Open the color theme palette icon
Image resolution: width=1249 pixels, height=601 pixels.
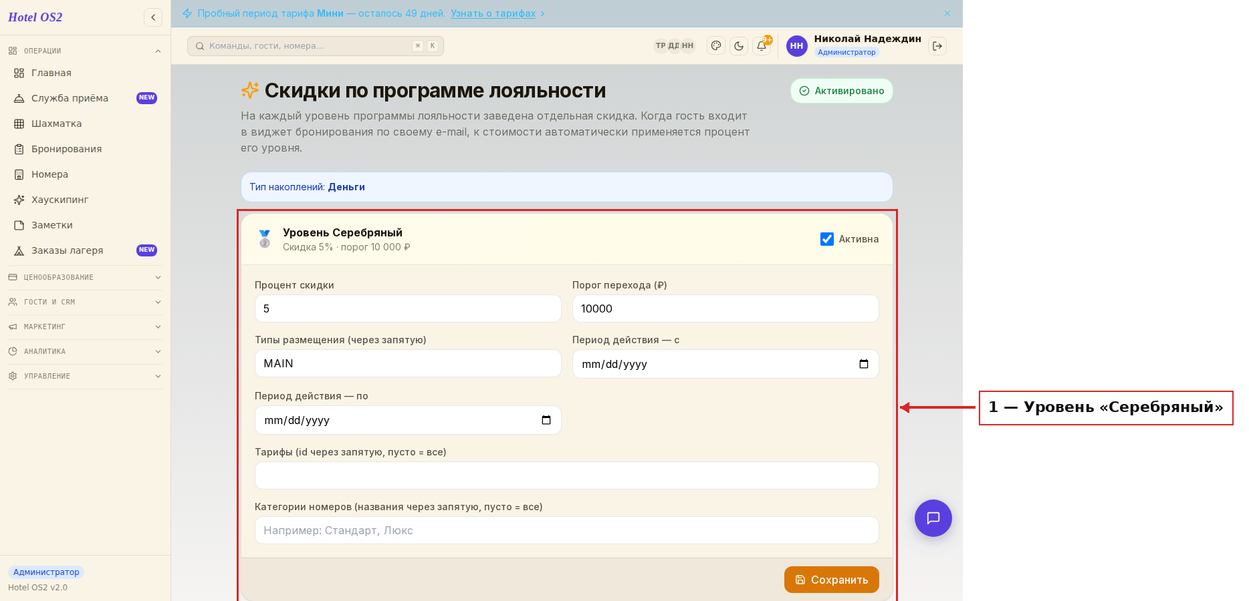(x=716, y=46)
